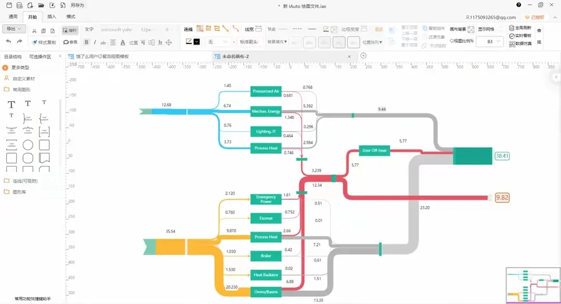The width and height of the screenshot is (561, 304).
Task: Open the 导出 export dropdown
Action: [14, 29]
